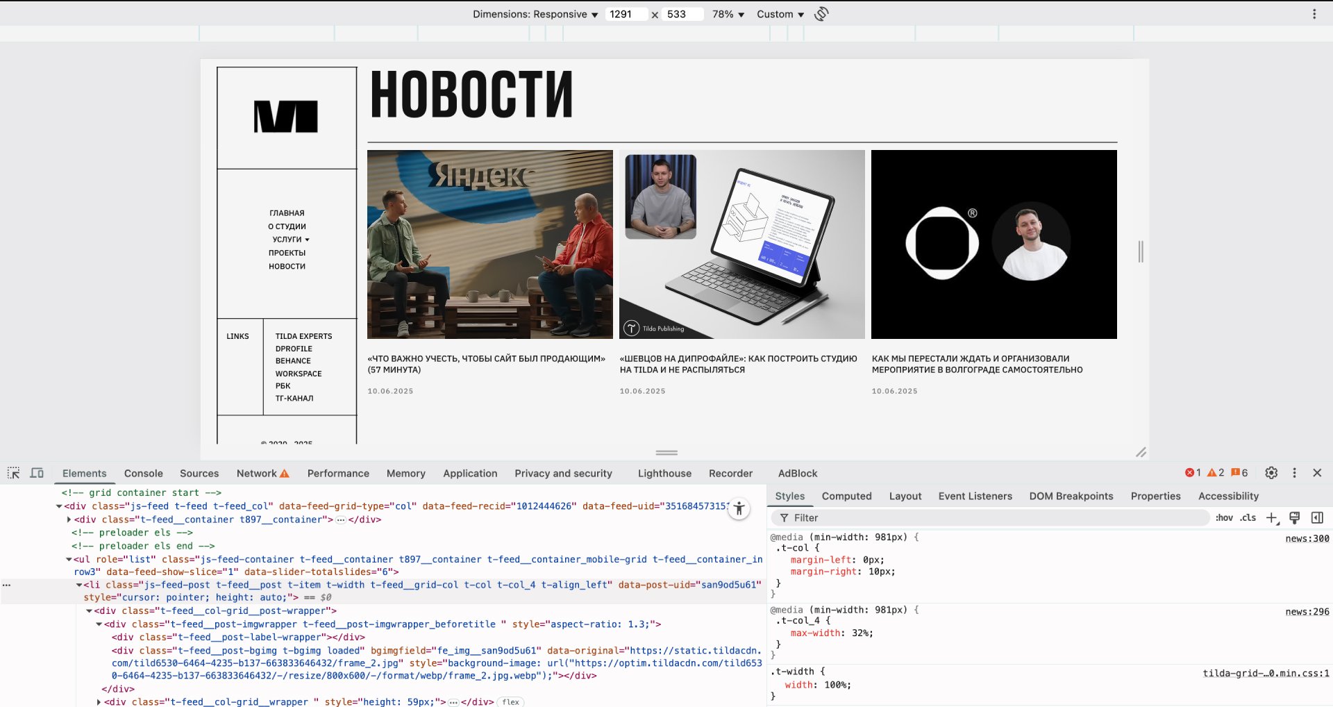Open the Dimensions Responsive dropdown
The width and height of the screenshot is (1333, 707).
pos(535,14)
